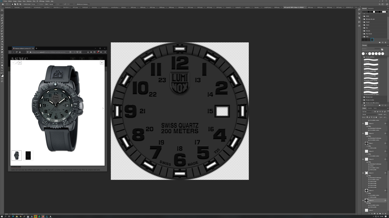389x218 pixels.
Task: Expand the Clairs swatch group
Action: pos(363,25)
